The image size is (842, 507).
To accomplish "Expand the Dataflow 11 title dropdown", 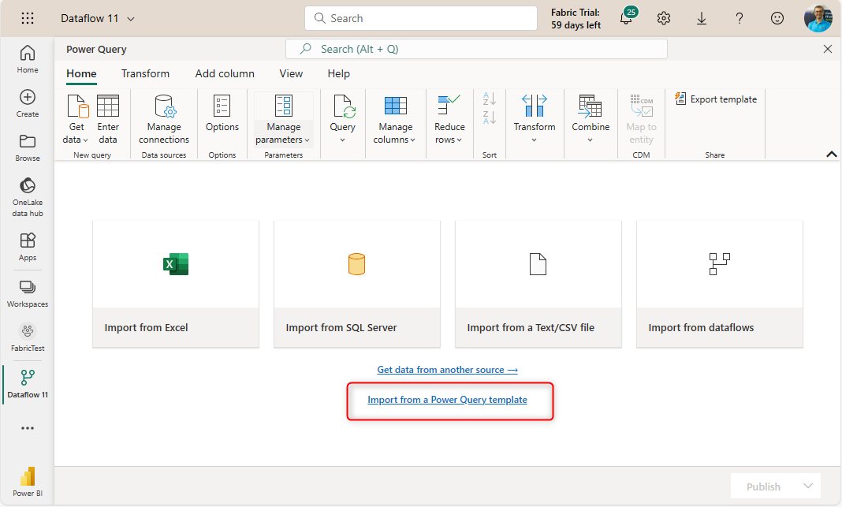I will click(131, 19).
